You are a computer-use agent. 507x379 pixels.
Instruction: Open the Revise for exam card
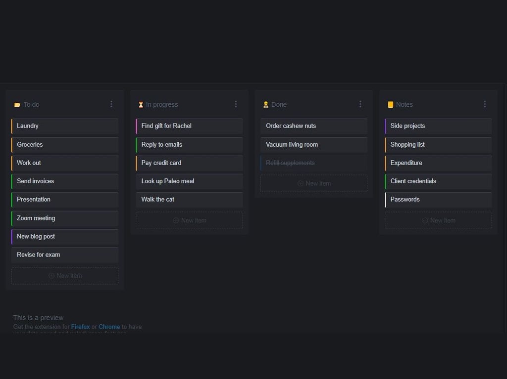[x=65, y=255]
